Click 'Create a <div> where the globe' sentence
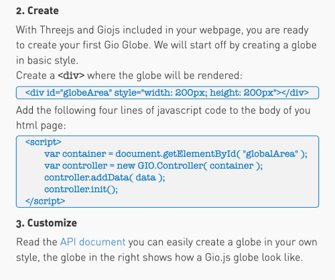 pos(129,76)
